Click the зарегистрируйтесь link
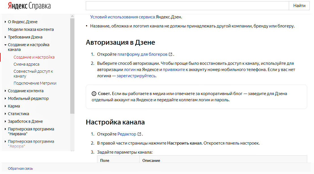This screenshot has width=314, height=174. [136, 76]
